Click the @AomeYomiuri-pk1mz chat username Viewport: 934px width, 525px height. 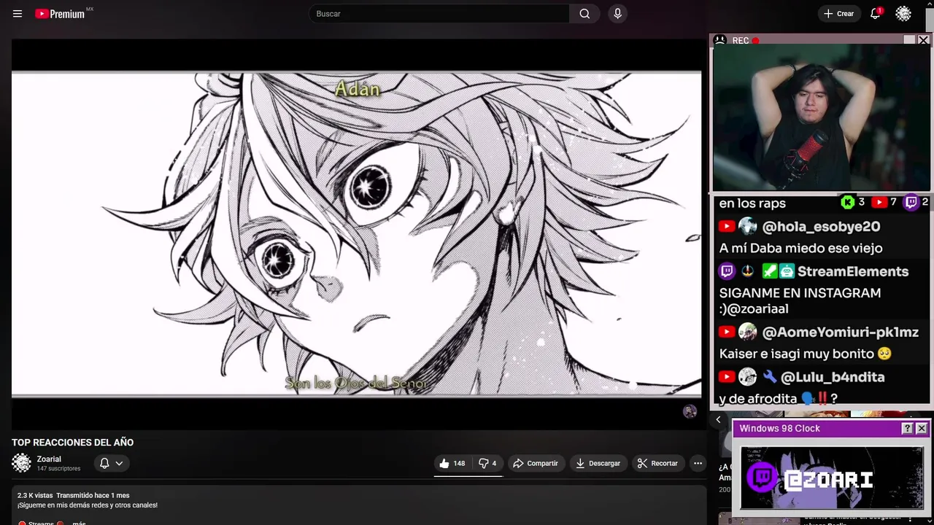click(840, 332)
